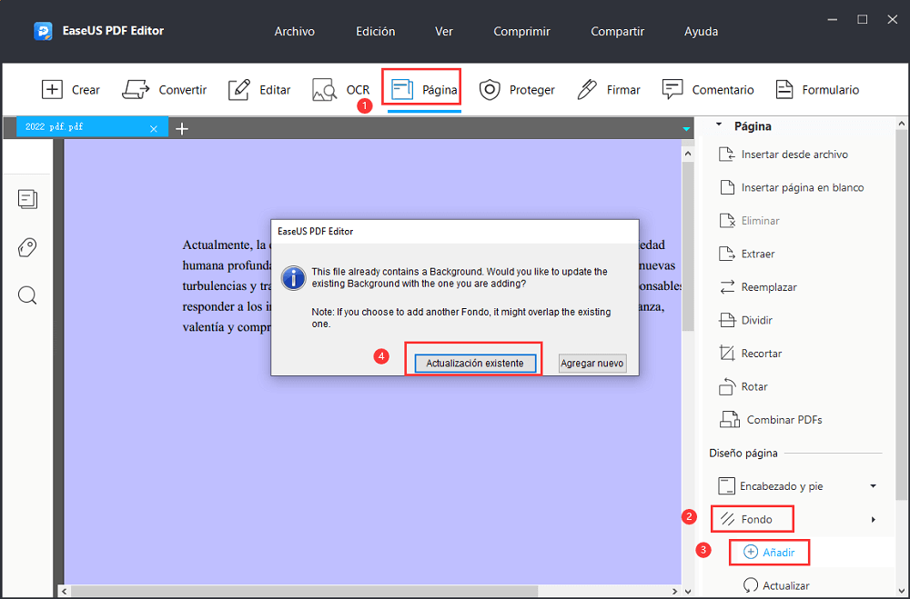910x599 pixels.
Task: Open the Ver menu
Action: coord(444,31)
